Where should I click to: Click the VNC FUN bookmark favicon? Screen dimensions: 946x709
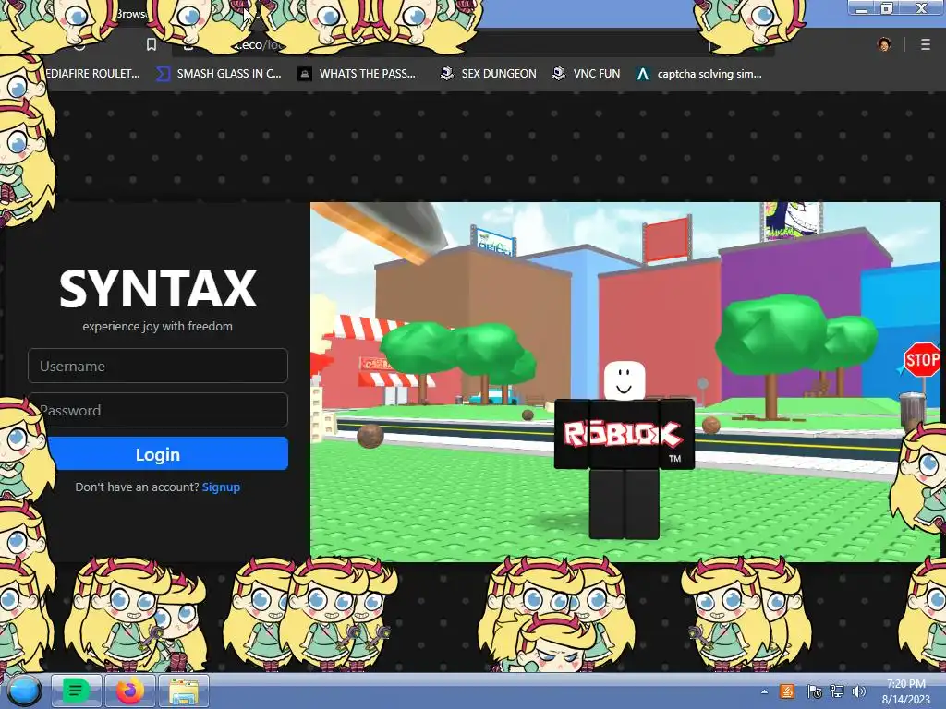[559, 74]
